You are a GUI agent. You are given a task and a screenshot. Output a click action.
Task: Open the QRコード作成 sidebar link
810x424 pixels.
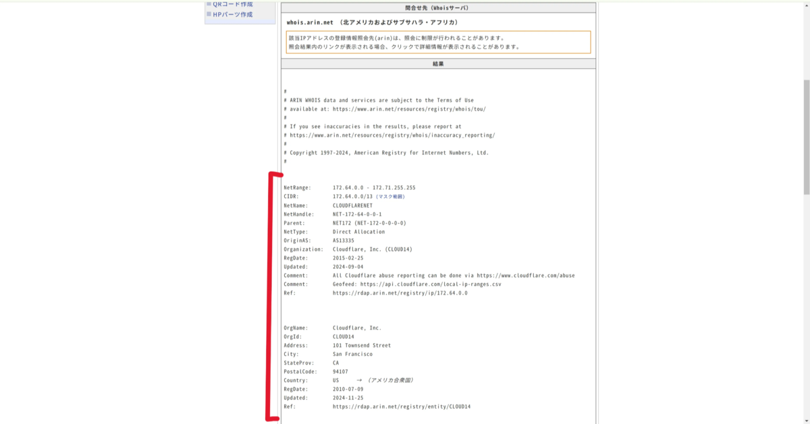click(232, 4)
